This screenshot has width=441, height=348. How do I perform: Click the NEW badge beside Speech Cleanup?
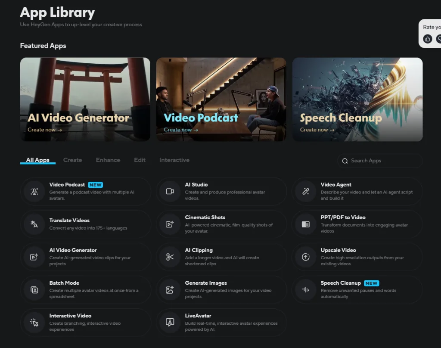pyautogui.click(x=372, y=283)
